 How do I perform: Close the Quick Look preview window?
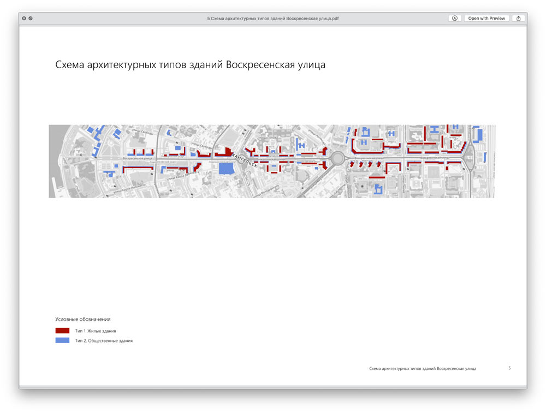(x=24, y=18)
